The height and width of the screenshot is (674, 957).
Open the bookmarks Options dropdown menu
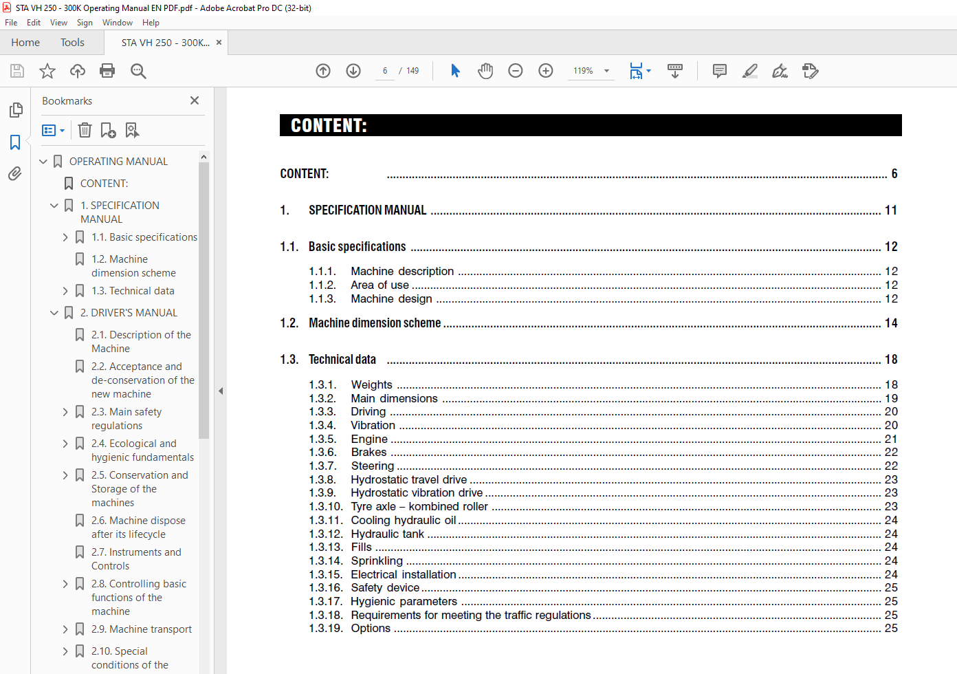tap(53, 130)
